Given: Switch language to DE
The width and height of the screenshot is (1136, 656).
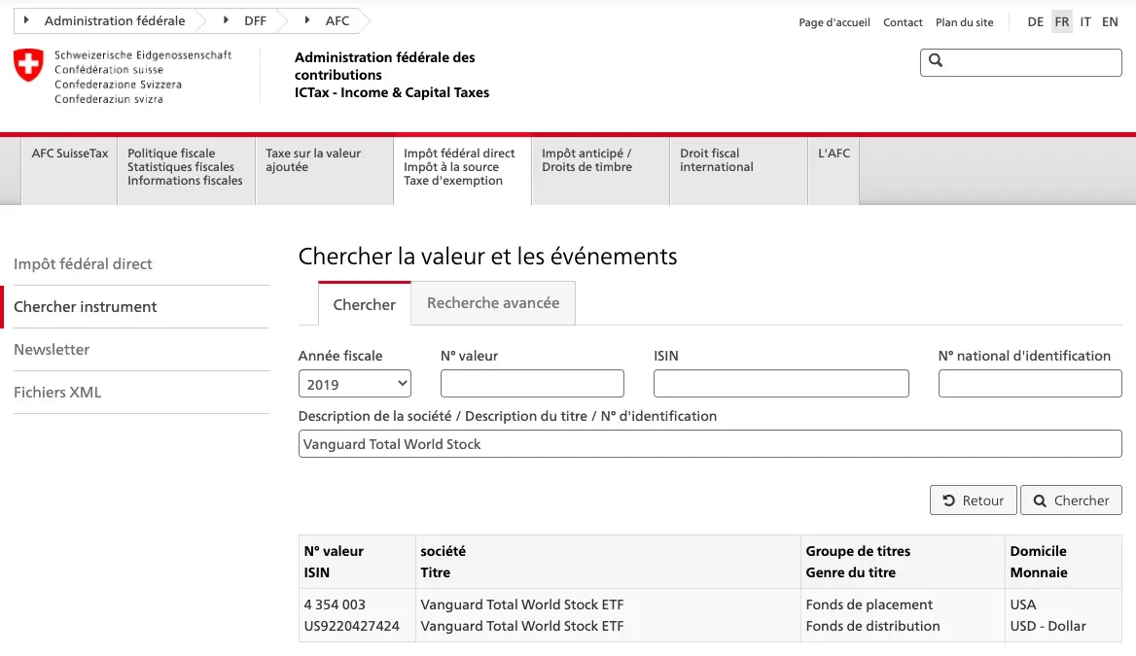Looking at the screenshot, I should 1035,21.
